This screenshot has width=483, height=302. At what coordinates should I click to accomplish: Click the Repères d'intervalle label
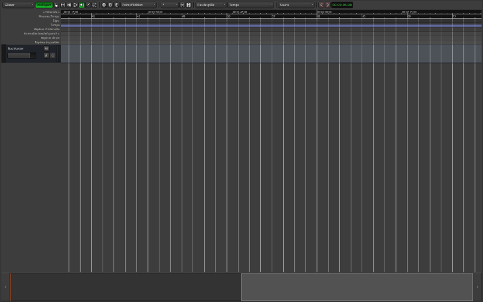pyautogui.click(x=46, y=29)
